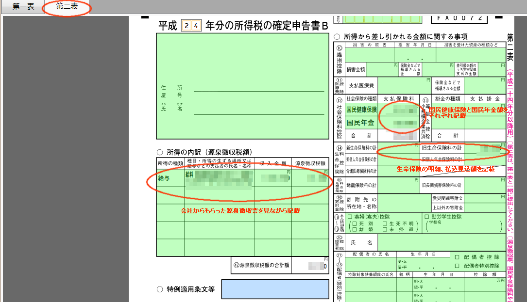Viewport: 527px width, 302px height.
Task: Click the 損害を受けた資産の種類など field
Action: [x=471, y=55]
